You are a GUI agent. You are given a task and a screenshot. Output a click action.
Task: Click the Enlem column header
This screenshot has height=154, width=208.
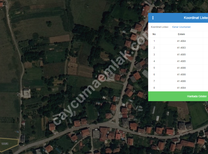click(181, 34)
